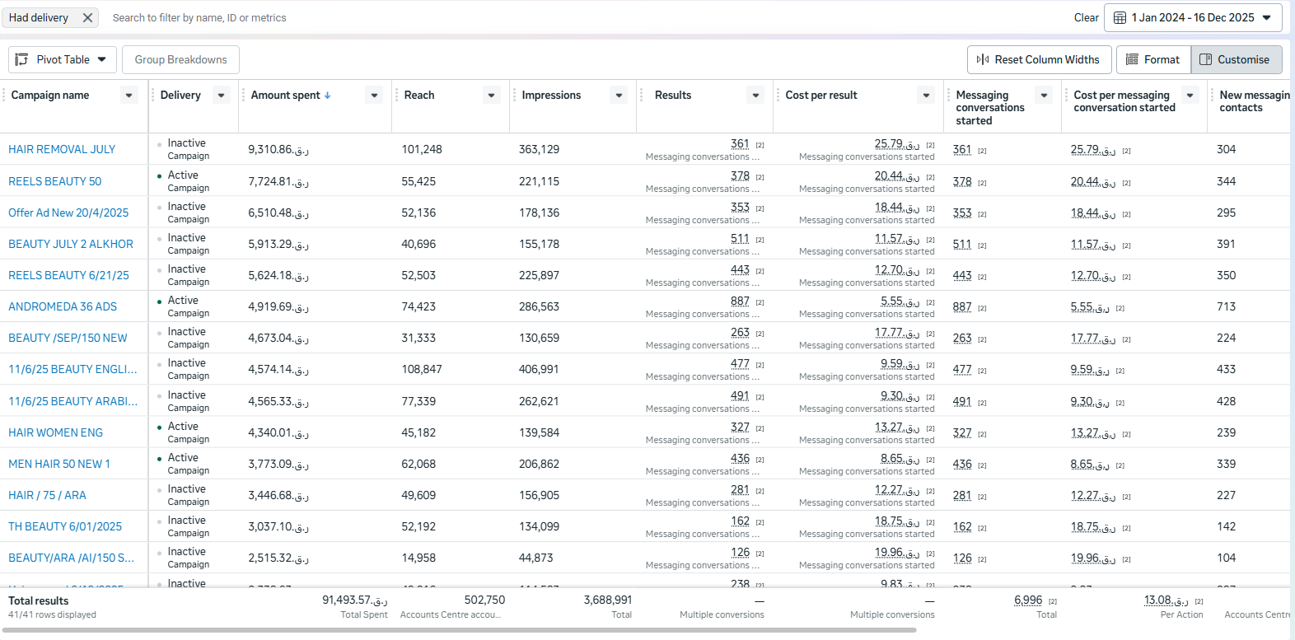Open the Campaign name column dropdown
This screenshot has height=640, width=1295.
coord(129,96)
